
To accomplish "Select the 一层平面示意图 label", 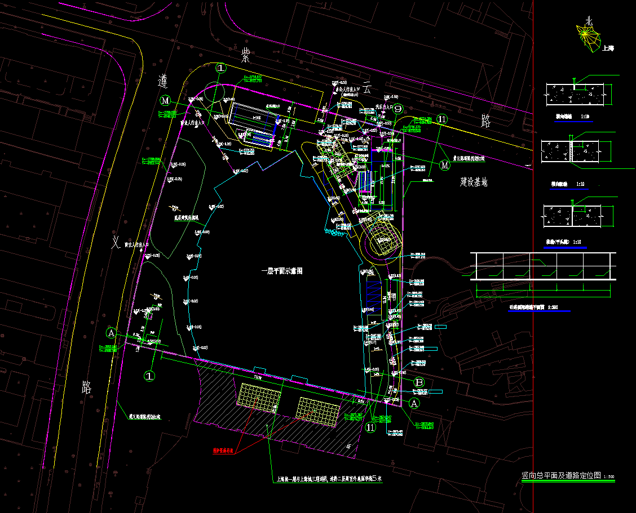I will coord(282,271).
